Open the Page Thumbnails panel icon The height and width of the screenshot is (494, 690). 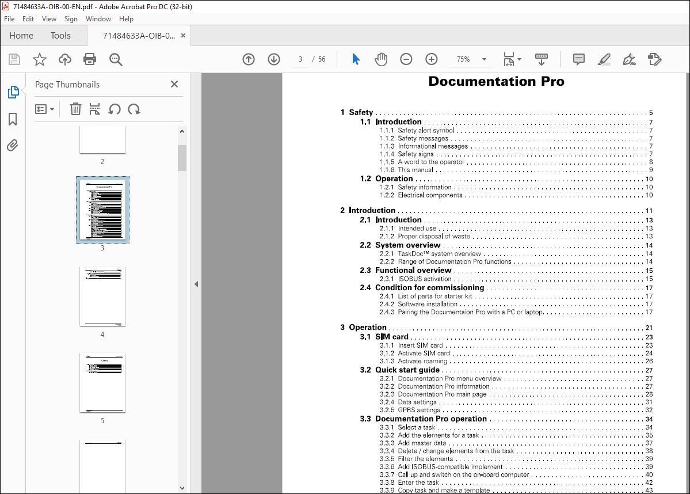point(13,92)
